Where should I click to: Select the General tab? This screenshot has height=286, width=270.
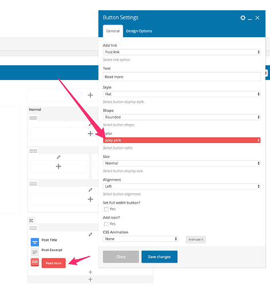coord(113,31)
